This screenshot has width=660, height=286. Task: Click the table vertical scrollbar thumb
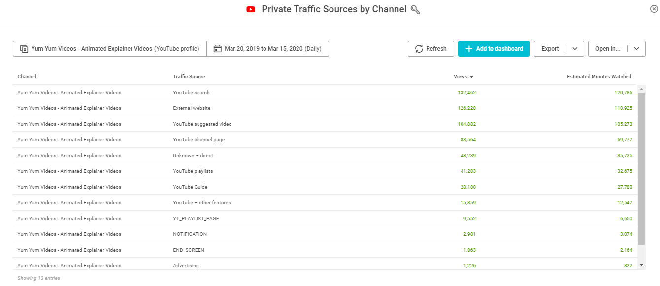click(641, 169)
